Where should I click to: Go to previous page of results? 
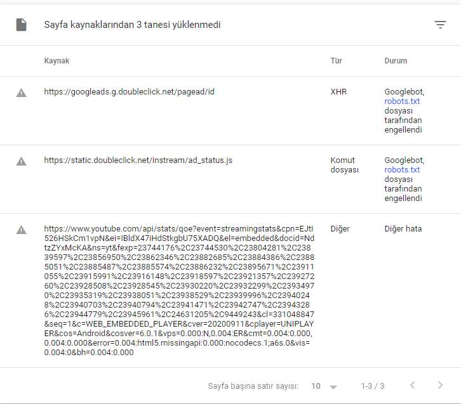pos(413,385)
